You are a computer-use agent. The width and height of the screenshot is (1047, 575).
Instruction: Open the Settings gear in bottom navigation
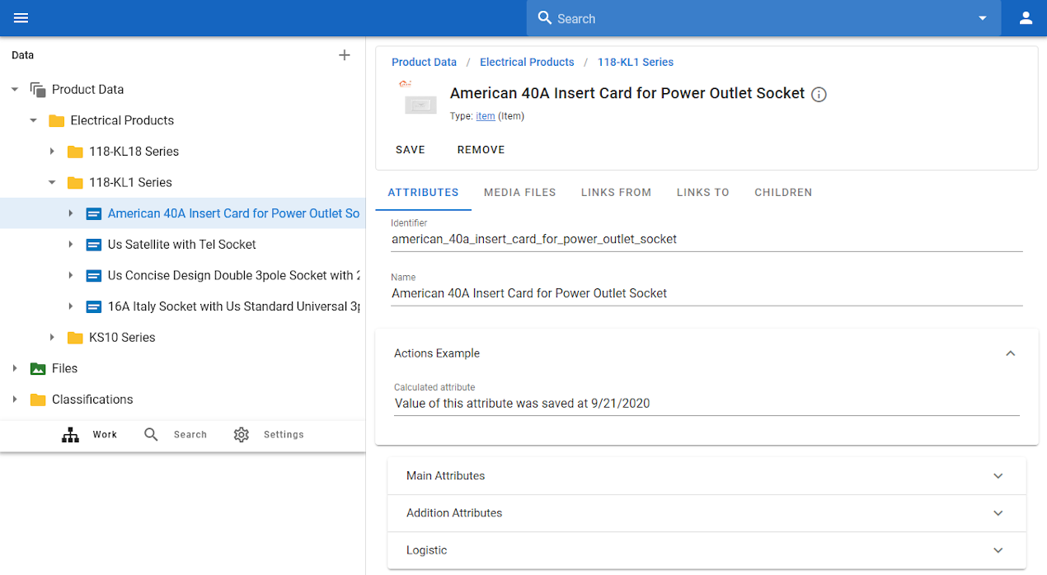point(241,435)
